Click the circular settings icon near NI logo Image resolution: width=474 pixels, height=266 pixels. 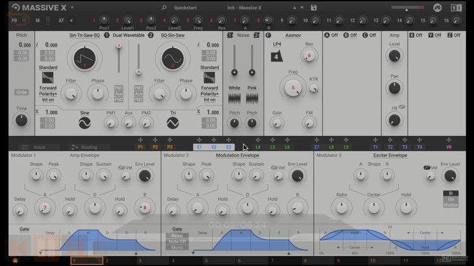tap(437, 8)
